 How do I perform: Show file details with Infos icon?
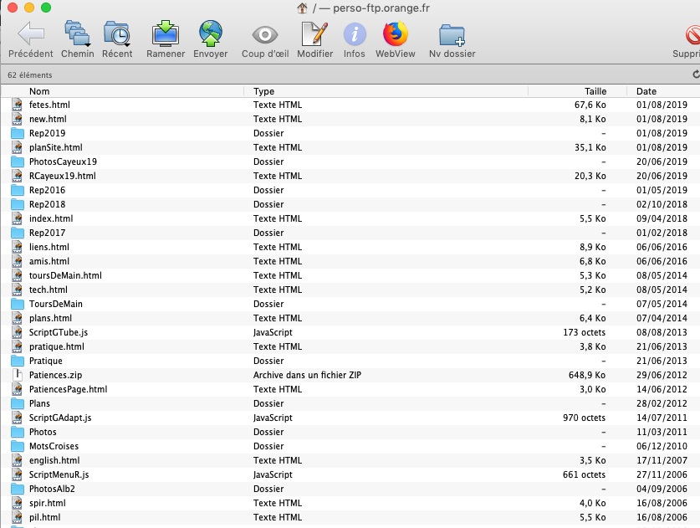(355, 34)
